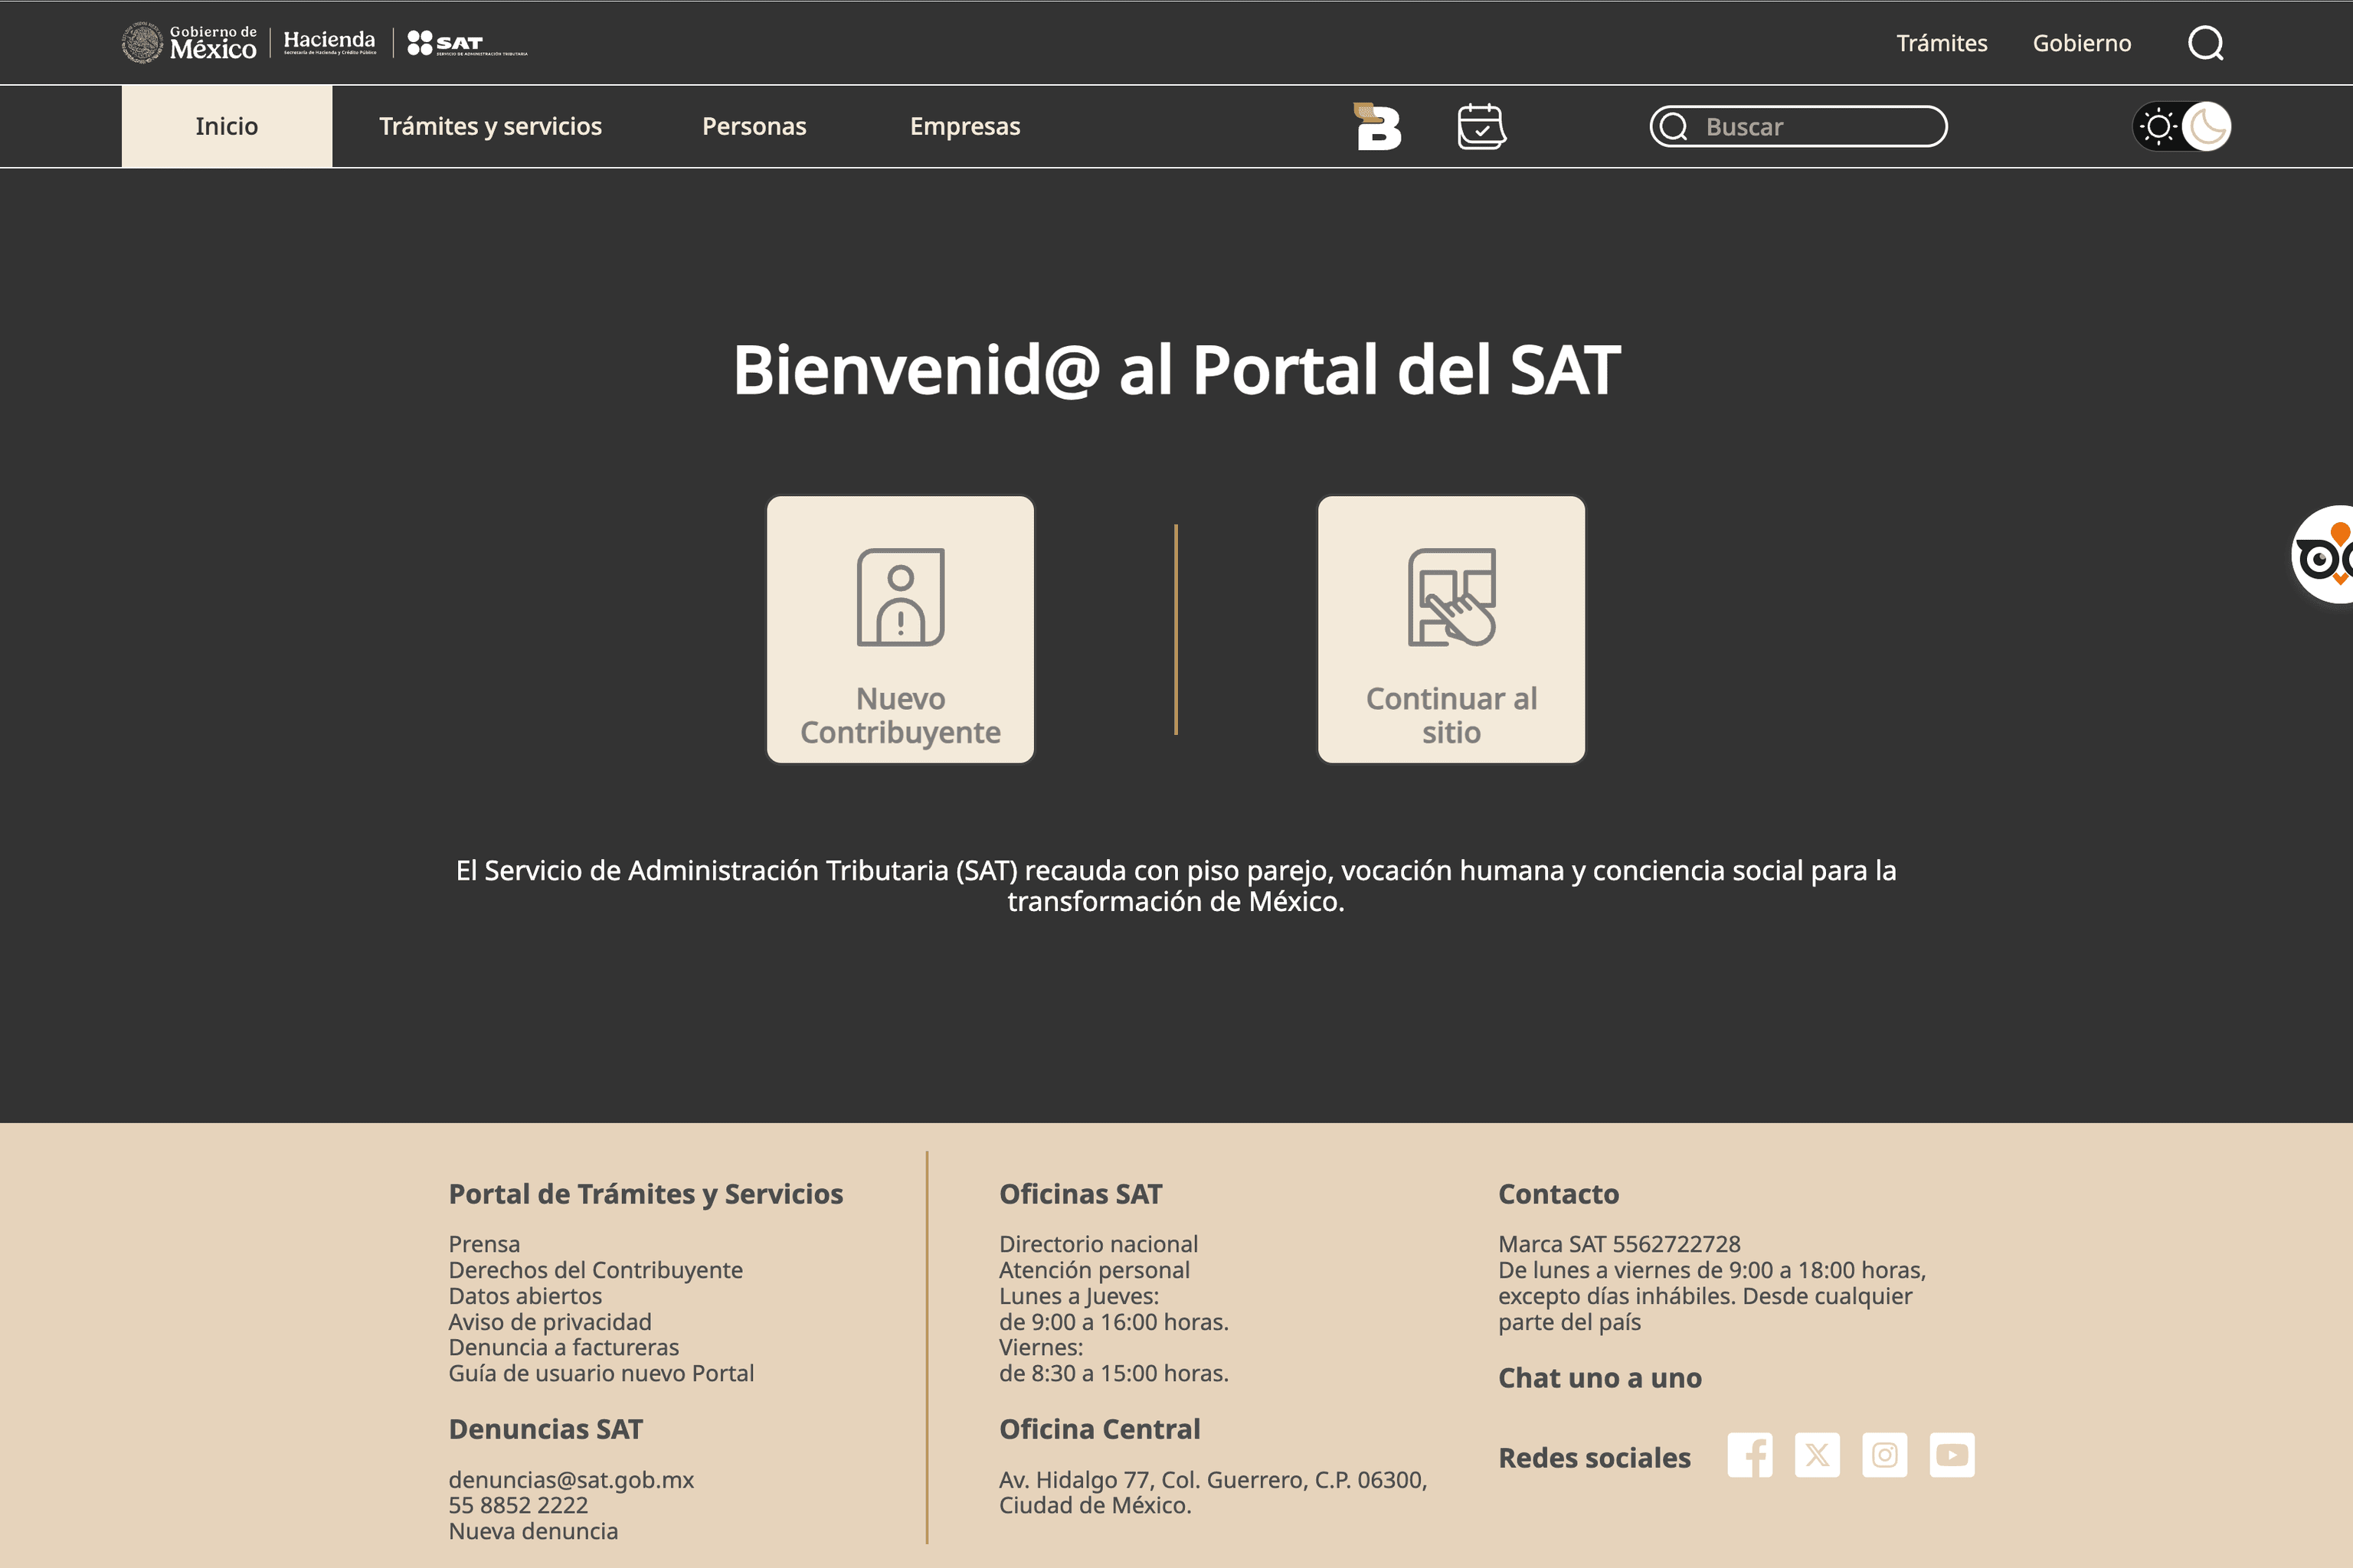Open Chat uno a uno link
Screen dimensions: 2353x1568
pyautogui.click(x=1599, y=1378)
